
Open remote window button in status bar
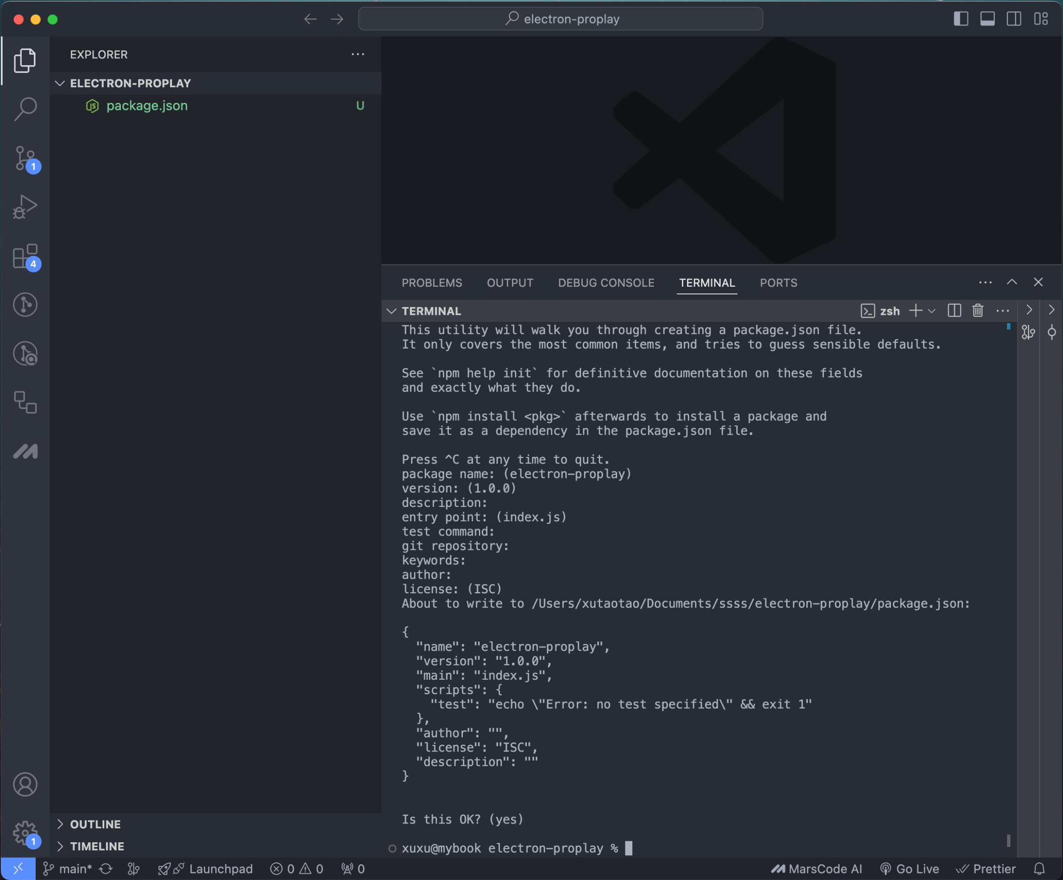click(x=18, y=869)
